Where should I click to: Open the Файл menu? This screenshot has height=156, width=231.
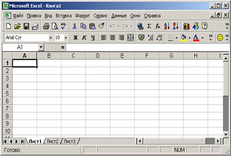(x=18, y=16)
